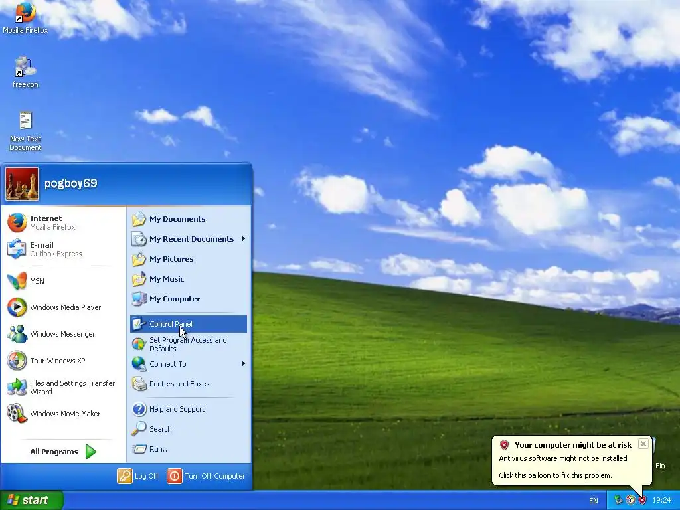Image resolution: width=680 pixels, height=510 pixels.
Task: Click the EN language indicator
Action: pyautogui.click(x=593, y=501)
